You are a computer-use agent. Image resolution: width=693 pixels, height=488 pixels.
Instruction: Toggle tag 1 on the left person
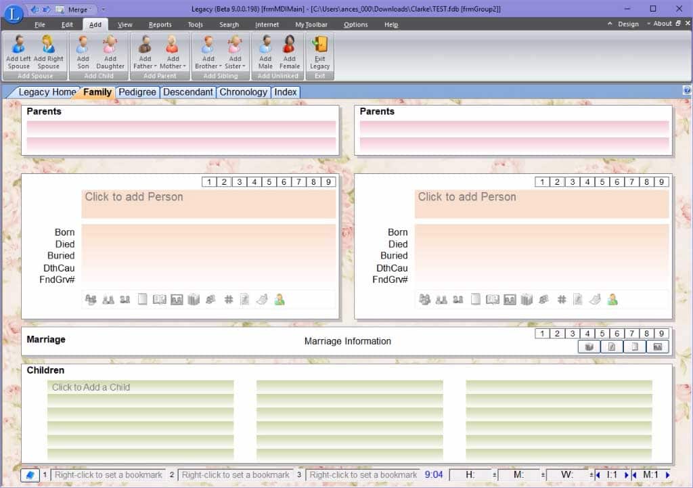[209, 182]
